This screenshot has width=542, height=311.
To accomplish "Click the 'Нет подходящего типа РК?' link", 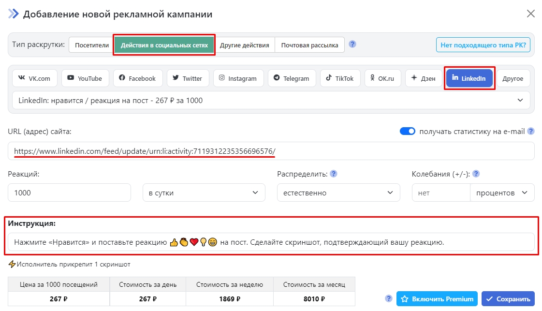I will click(483, 45).
